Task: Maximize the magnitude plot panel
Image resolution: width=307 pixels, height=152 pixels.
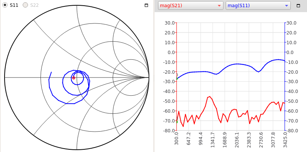Action: click(x=298, y=6)
